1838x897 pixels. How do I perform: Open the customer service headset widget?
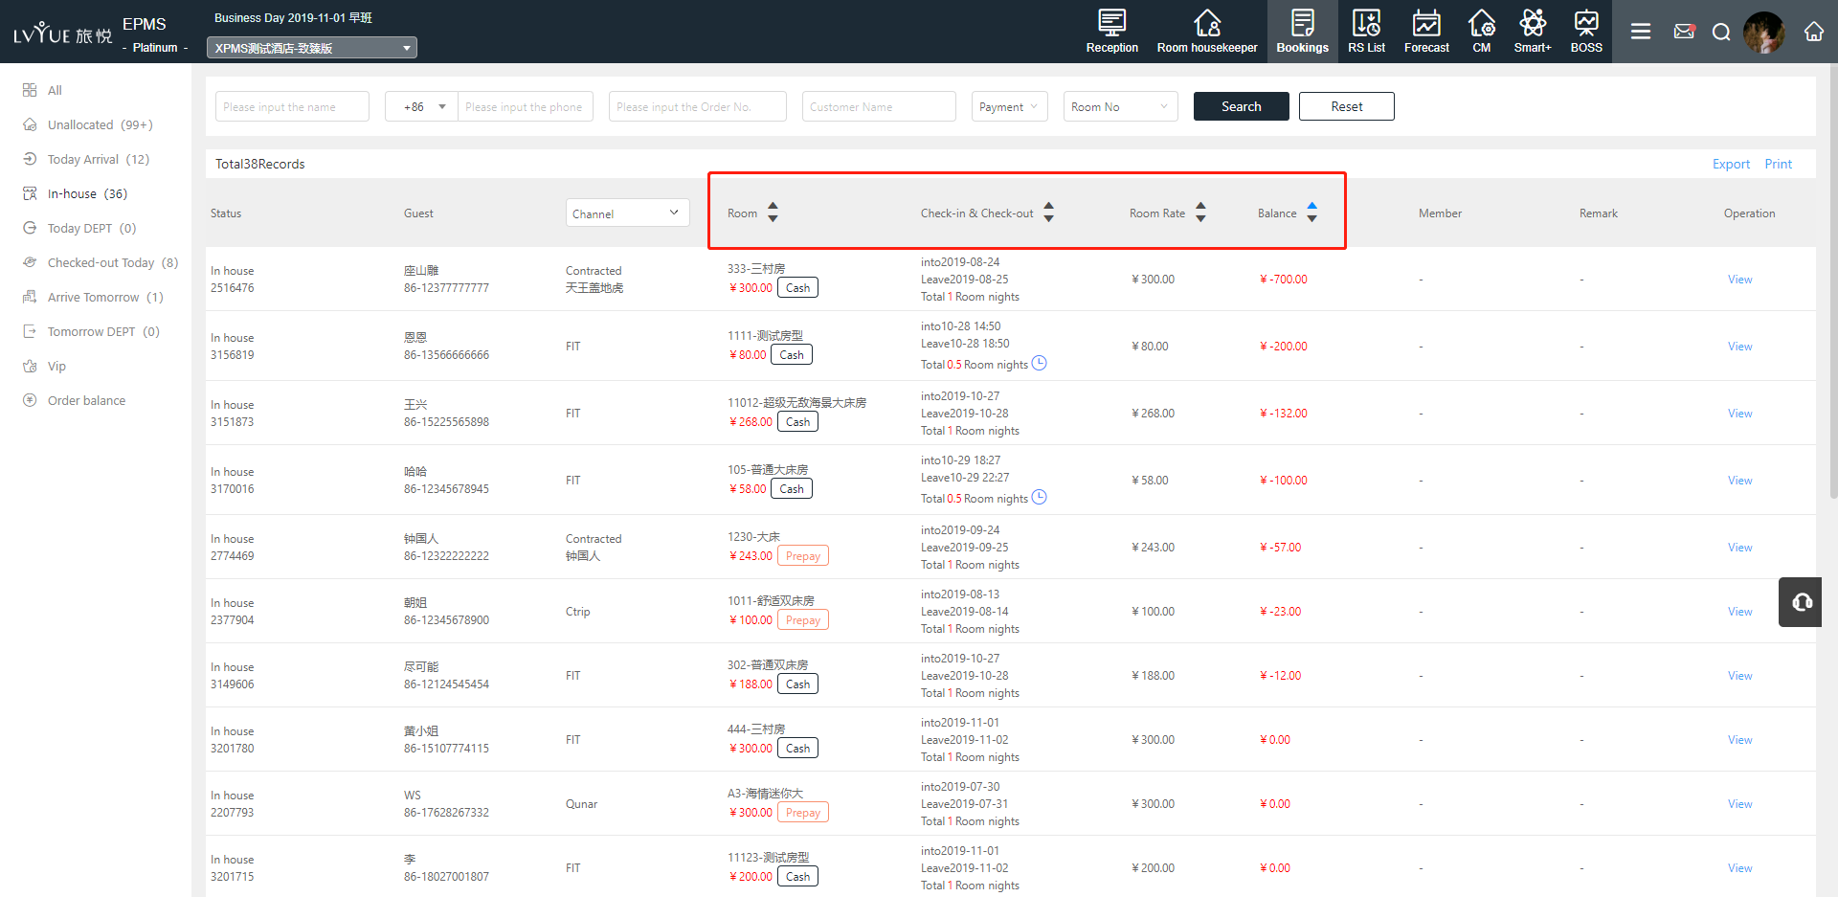click(x=1801, y=602)
